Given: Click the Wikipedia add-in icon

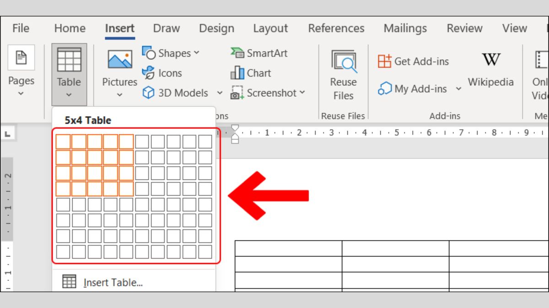Looking at the screenshot, I should pyautogui.click(x=490, y=60).
